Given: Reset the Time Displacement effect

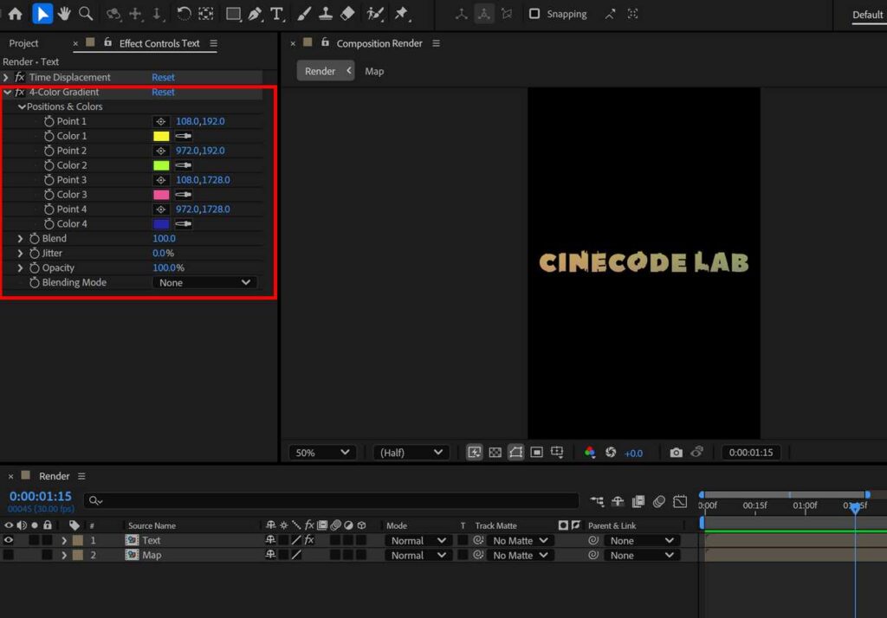Looking at the screenshot, I should pyautogui.click(x=163, y=77).
